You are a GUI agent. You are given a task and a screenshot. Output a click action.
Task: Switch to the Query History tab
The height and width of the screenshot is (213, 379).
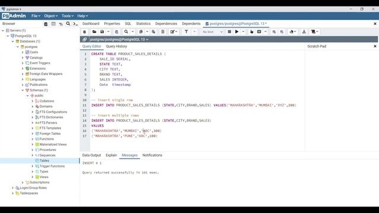pyautogui.click(x=116, y=46)
